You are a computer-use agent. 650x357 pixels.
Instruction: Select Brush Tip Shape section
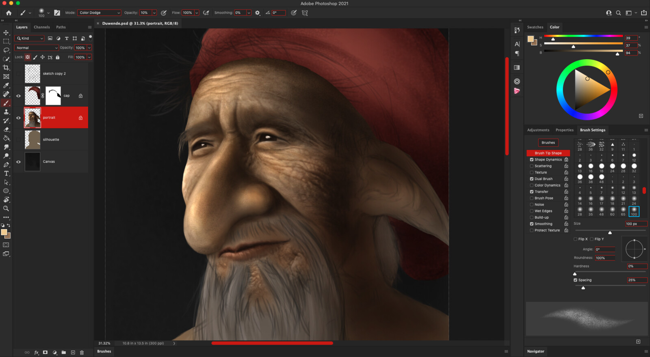(548, 153)
